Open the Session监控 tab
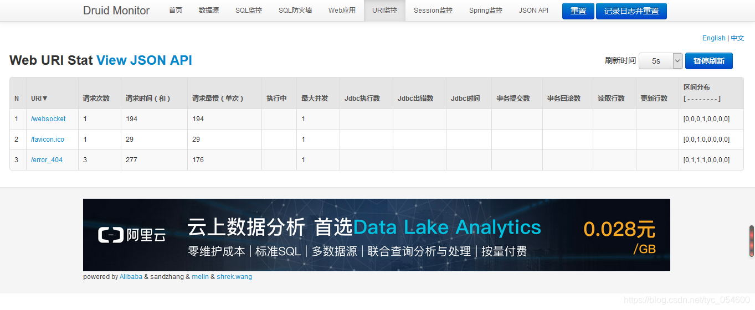The width and height of the screenshot is (755, 310). (x=433, y=11)
